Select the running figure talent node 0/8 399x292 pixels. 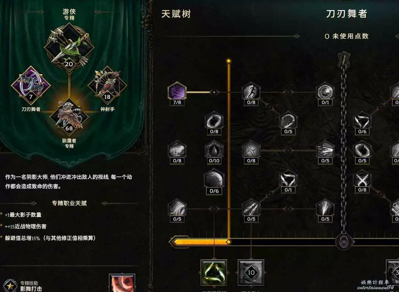coord(251,92)
